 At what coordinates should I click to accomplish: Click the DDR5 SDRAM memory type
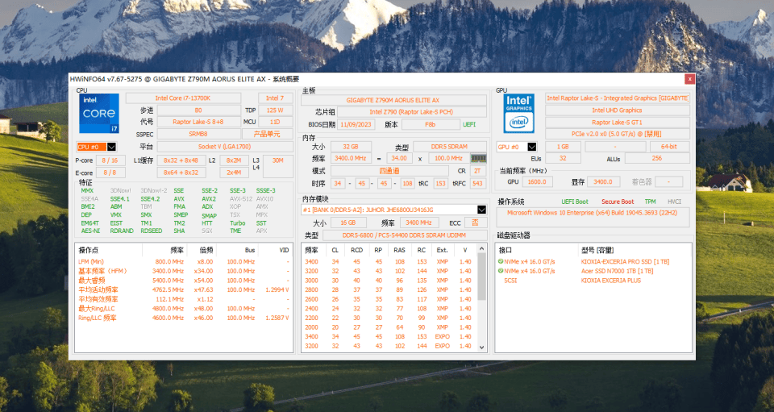point(449,147)
